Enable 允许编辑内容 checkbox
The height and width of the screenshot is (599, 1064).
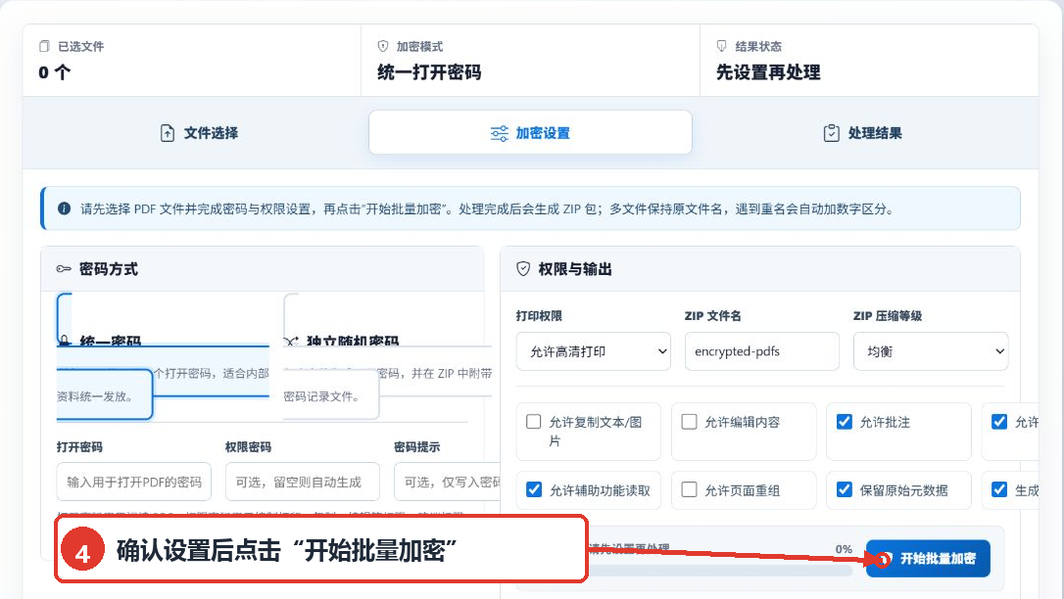(689, 422)
